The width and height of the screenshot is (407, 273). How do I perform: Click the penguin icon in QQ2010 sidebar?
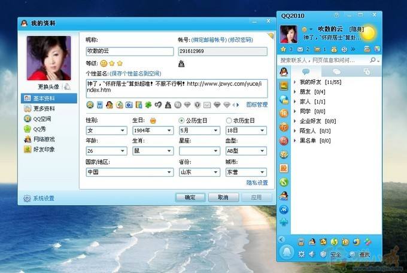pyautogui.click(x=284, y=72)
